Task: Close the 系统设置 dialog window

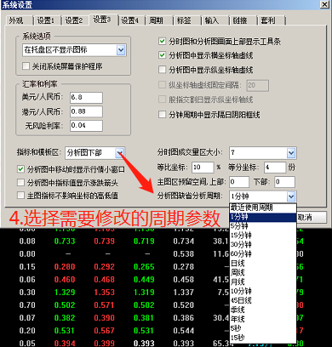Action: click(x=324, y=4)
